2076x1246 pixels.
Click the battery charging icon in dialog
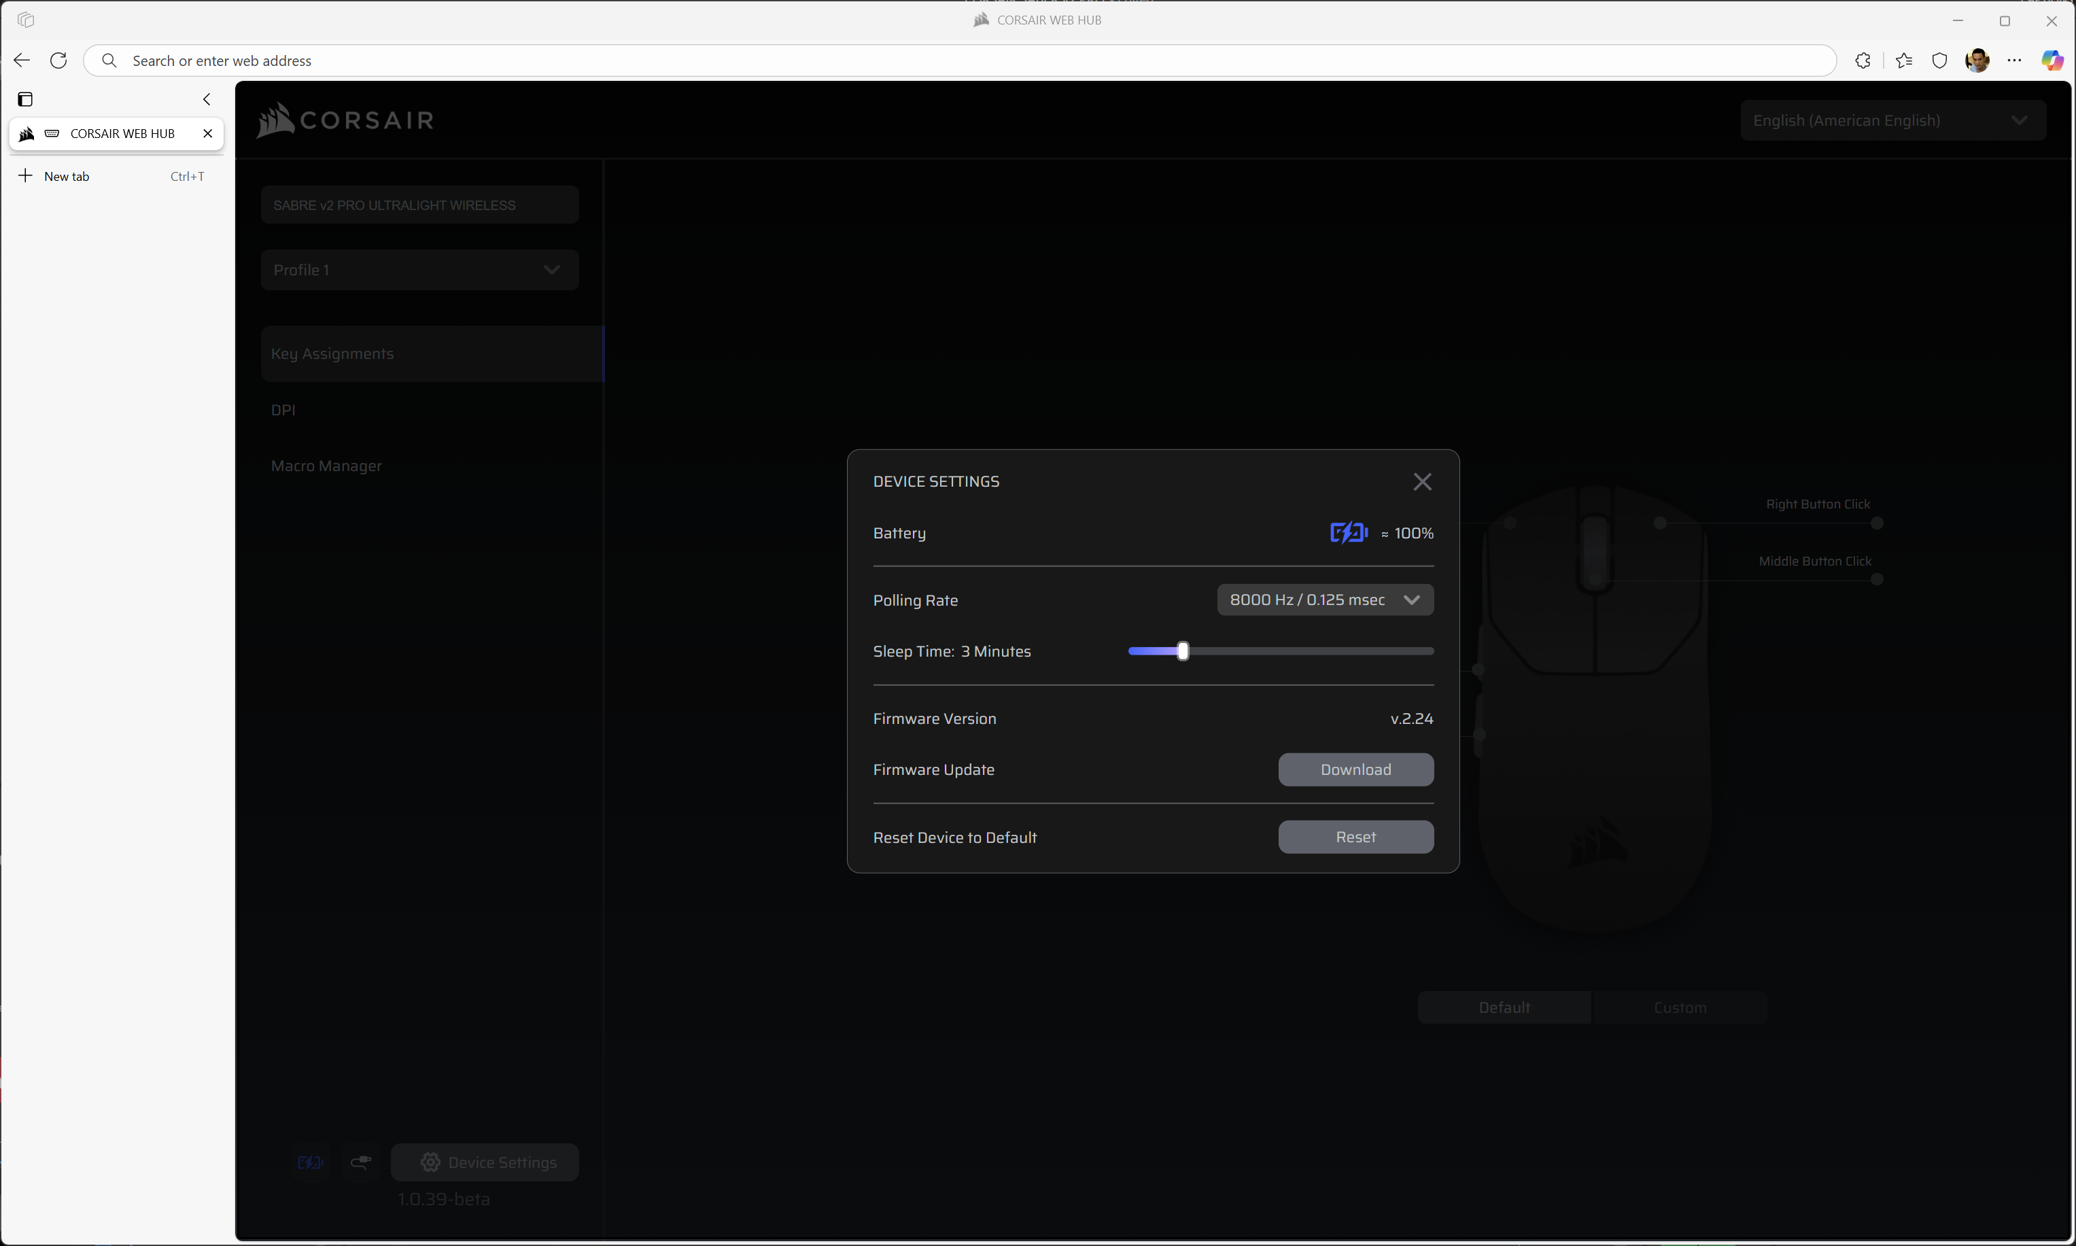coord(1348,533)
